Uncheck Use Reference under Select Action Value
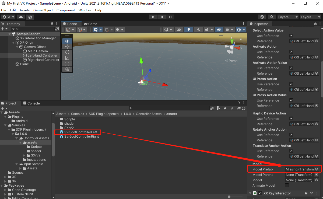 (291, 36)
